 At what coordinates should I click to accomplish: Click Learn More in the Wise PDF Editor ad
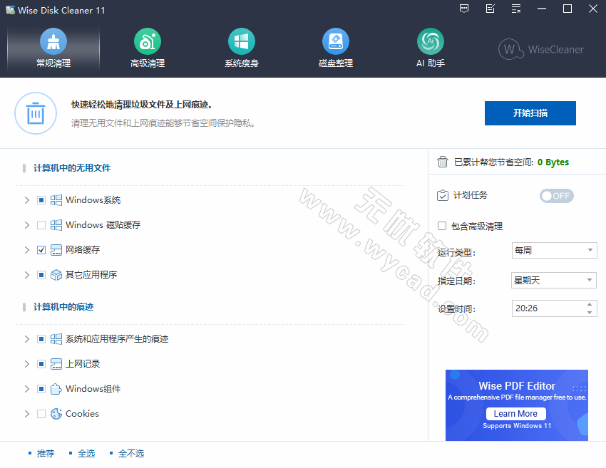[515, 413]
